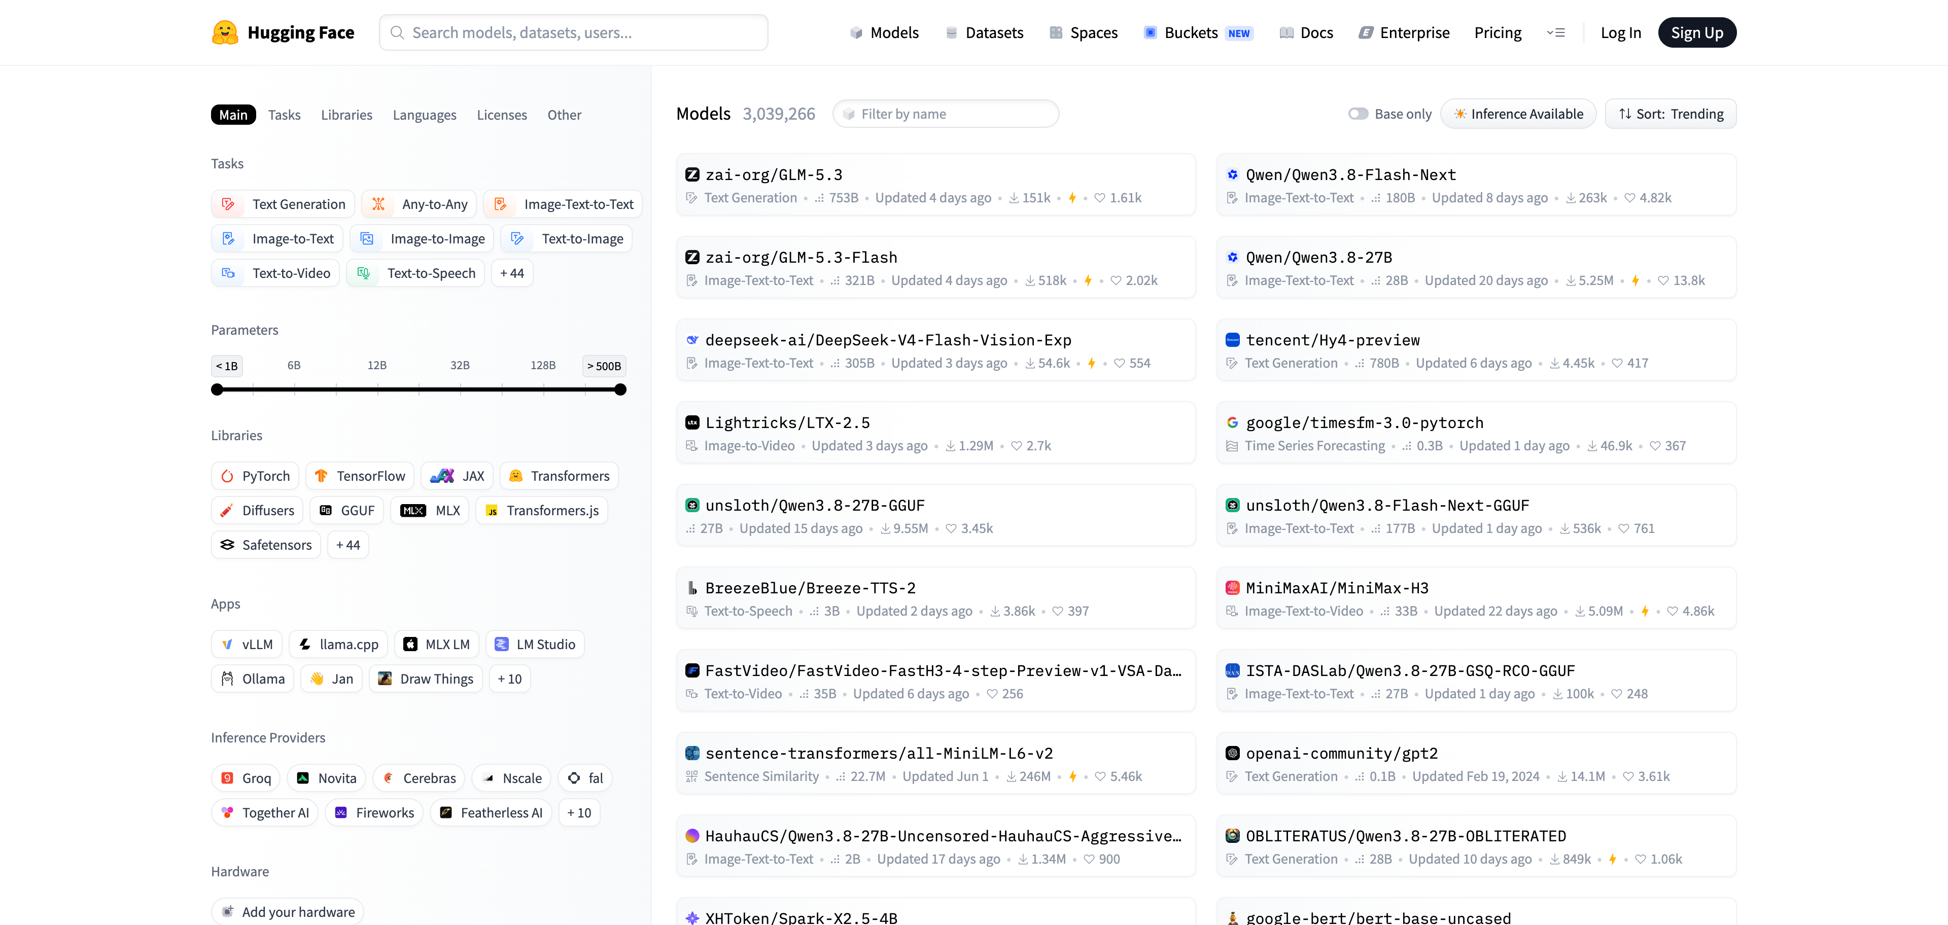Click the Image-Text-to-Text task icon
The width and height of the screenshot is (1948, 925).
(500, 204)
